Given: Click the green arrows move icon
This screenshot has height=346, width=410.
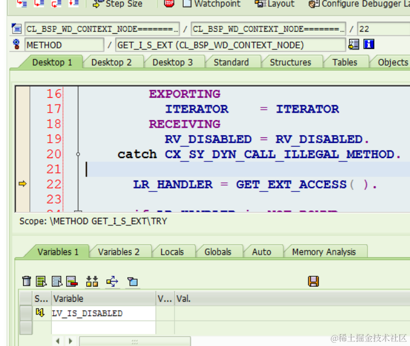Looking at the screenshot, I should (112, 281).
